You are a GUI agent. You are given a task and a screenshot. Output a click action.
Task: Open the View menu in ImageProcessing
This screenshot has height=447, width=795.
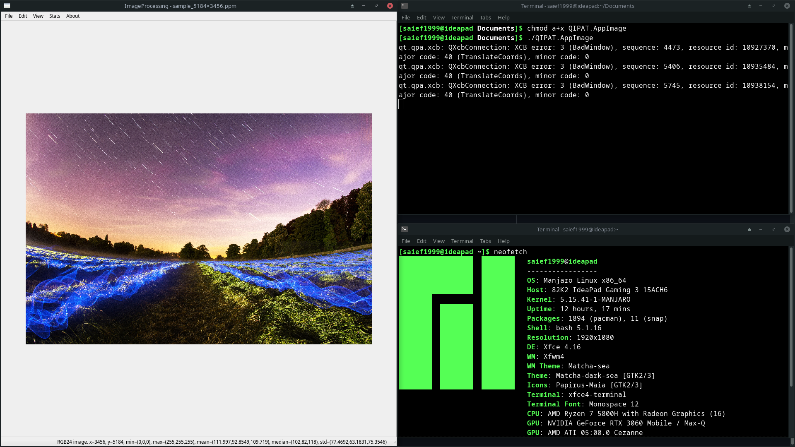pos(38,16)
